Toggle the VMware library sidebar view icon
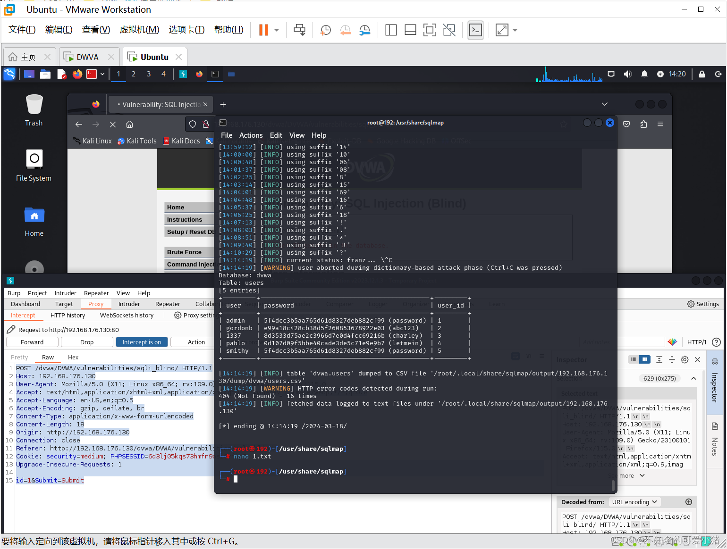 coord(391,30)
